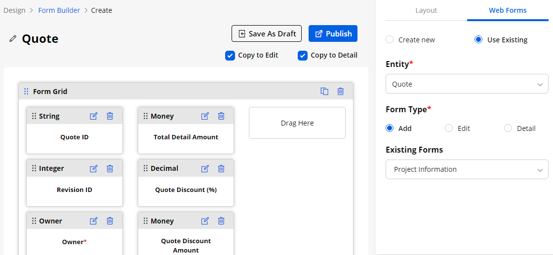The width and height of the screenshot is (553, 255).
Task: Edit the Quote ID String field
Action: (x=93, y=116)
